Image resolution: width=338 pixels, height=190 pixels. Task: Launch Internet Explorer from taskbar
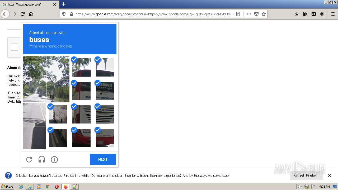[21, 187]
